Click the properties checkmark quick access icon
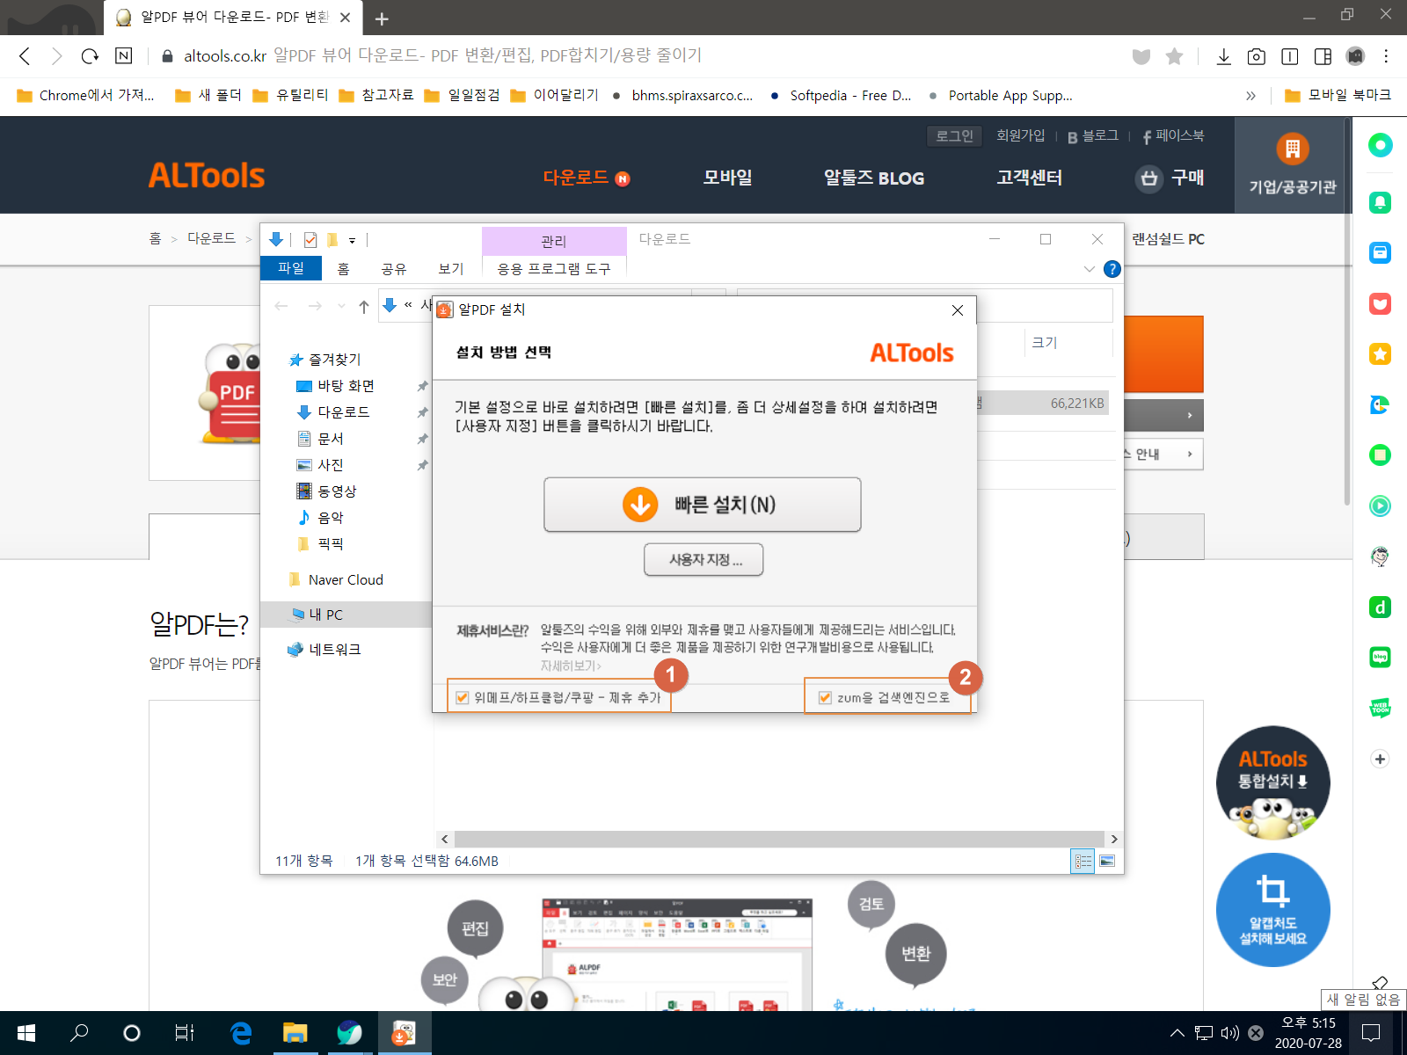Image resolution: width=1407 pixels, height=1055 pixels. pos(310,239)
